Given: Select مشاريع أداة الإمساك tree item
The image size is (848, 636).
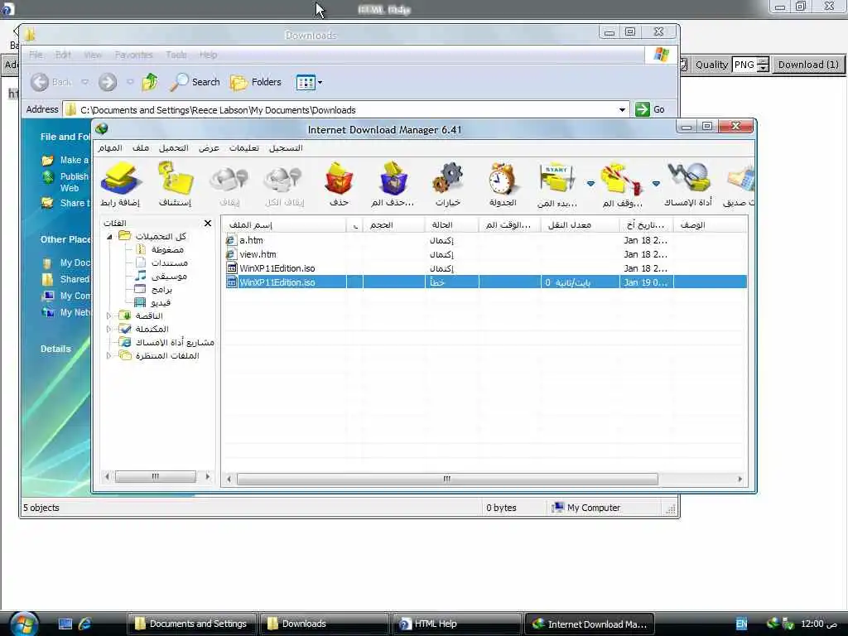Looking at the screenshot, I should click(175, 342).
